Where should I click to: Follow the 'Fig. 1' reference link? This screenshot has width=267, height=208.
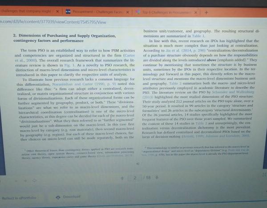[69, 65]
